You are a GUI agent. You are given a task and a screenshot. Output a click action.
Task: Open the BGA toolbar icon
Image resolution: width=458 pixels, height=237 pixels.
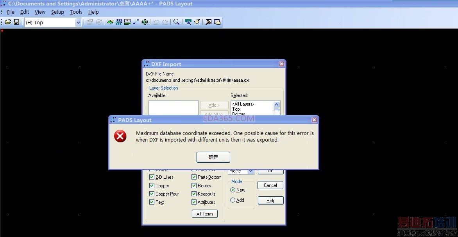point(145,22)
